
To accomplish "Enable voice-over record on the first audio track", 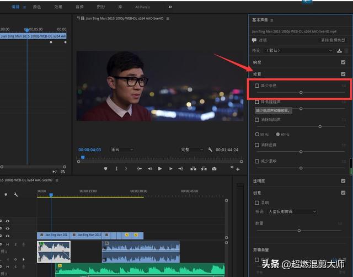I will (x=24, y=244).
